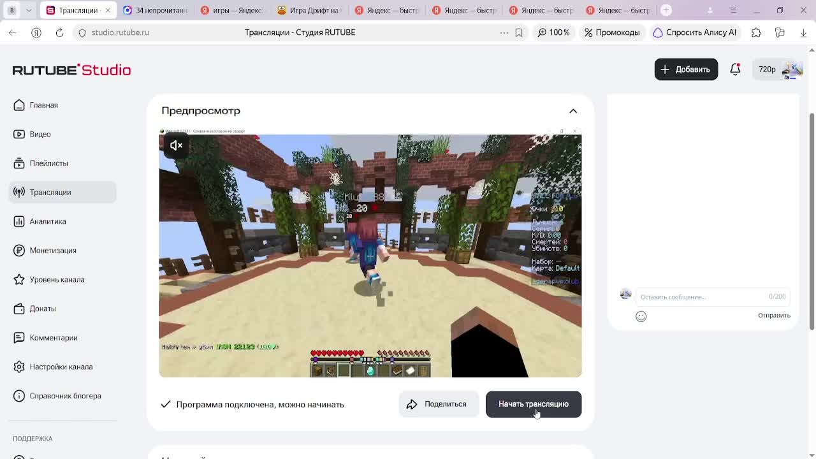Open the notifications bell
816x459 pixels.
pos(735,69)
